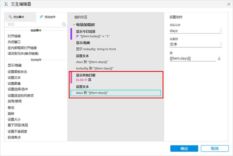233x156 pixels.
Task: Close the 交互编辑器 dialog
Action: pyautogui.click(x=229, y=4)
